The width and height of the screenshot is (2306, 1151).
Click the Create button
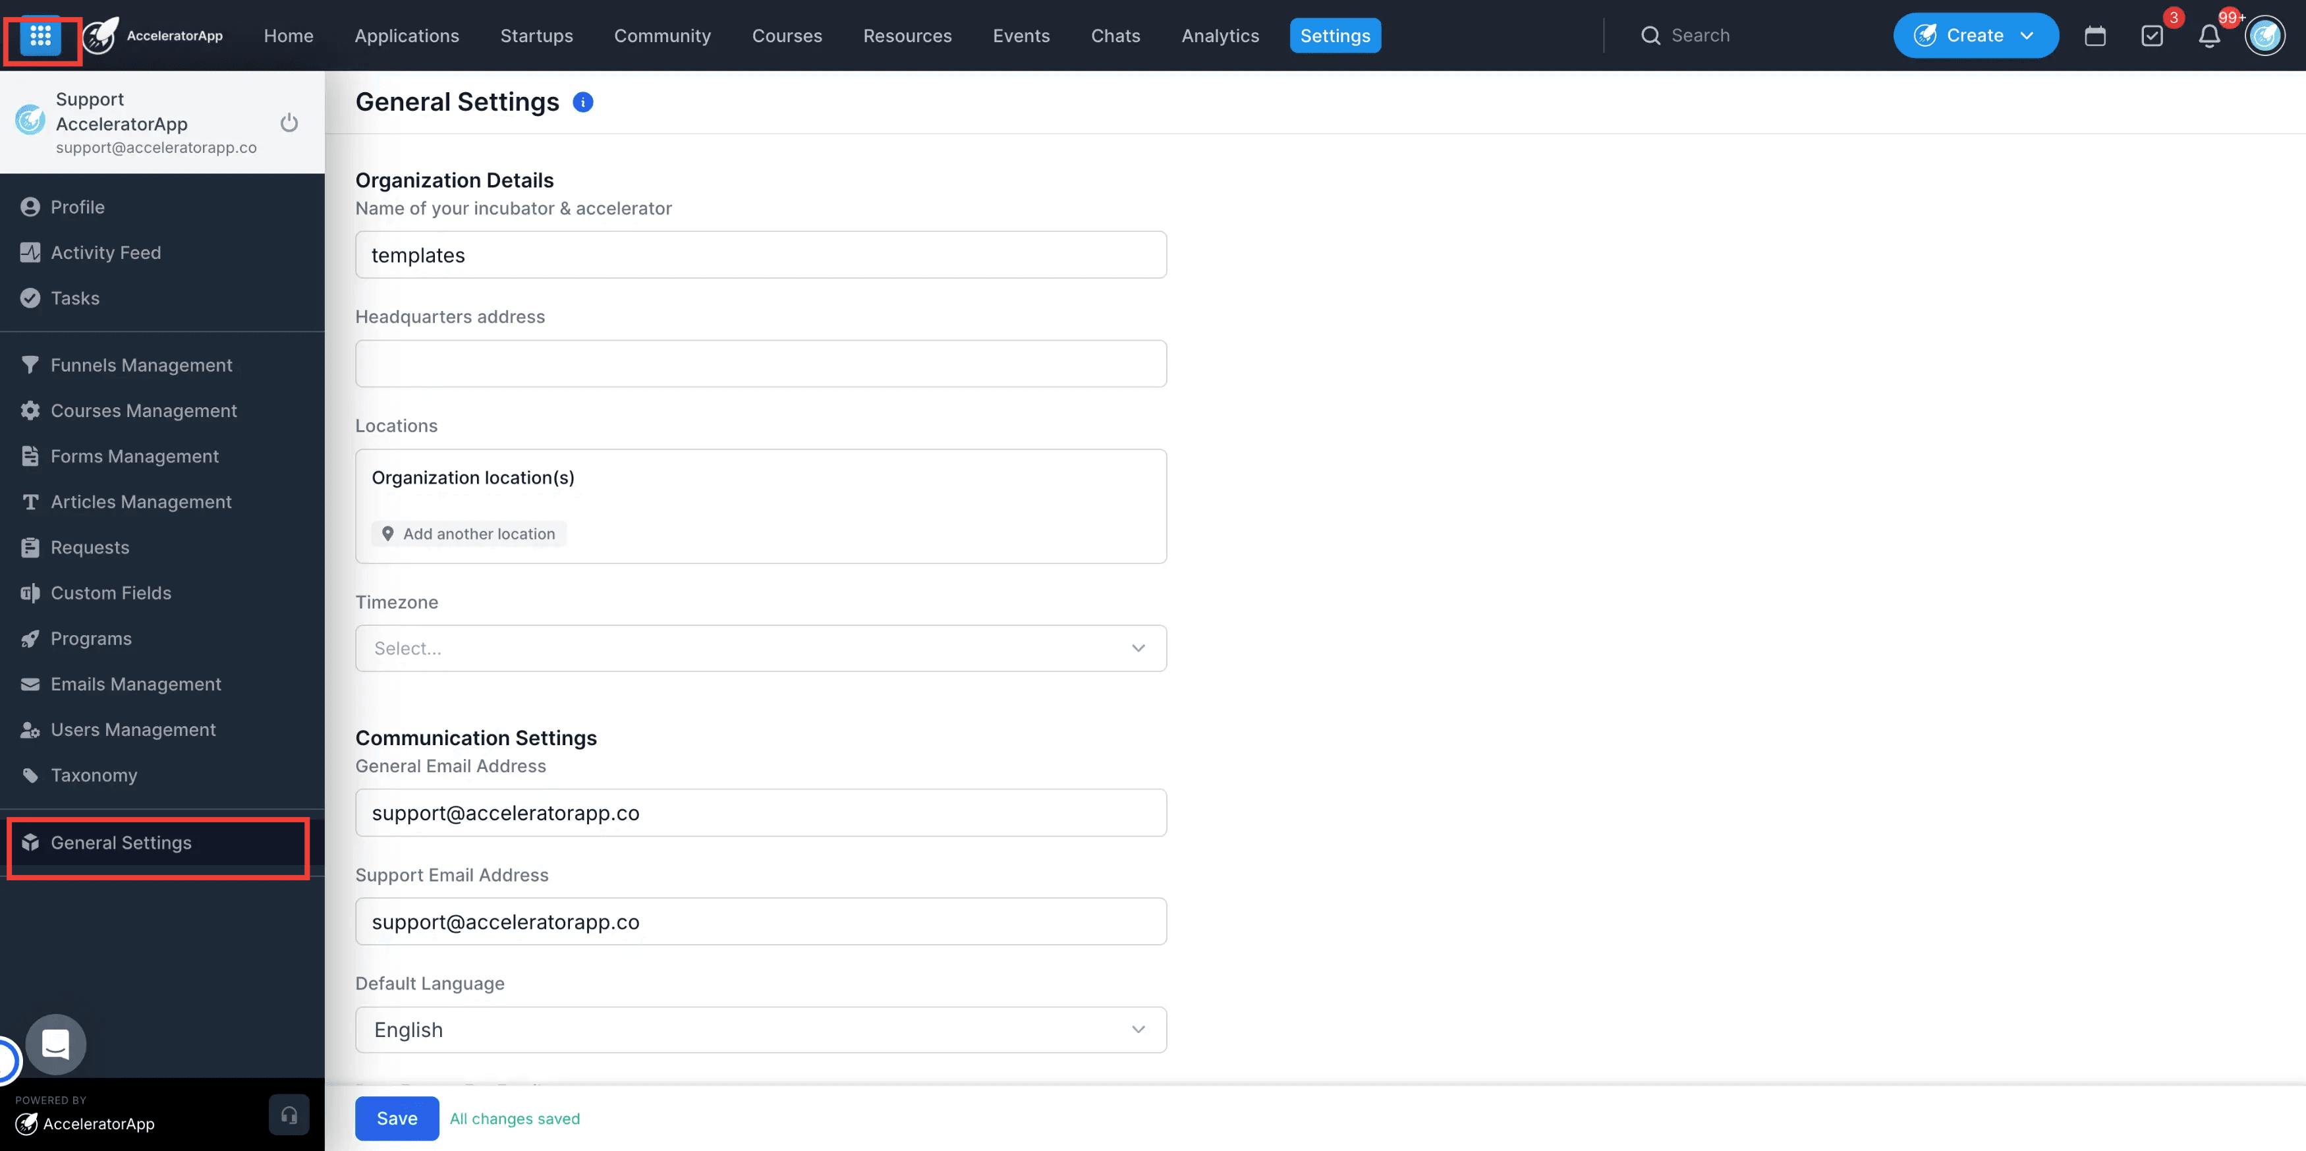pos(1976,36)
